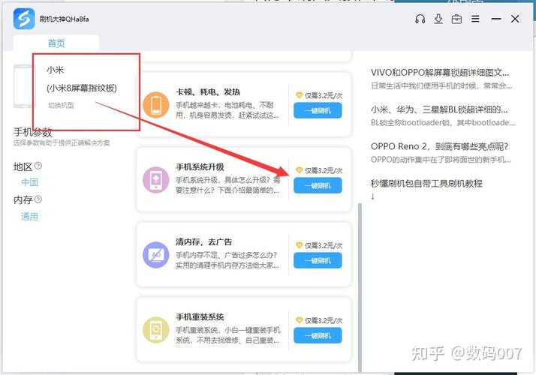Click the purple icon for 清内存，去广告
This screenshot has height=375, width=536.
point(156,255)
